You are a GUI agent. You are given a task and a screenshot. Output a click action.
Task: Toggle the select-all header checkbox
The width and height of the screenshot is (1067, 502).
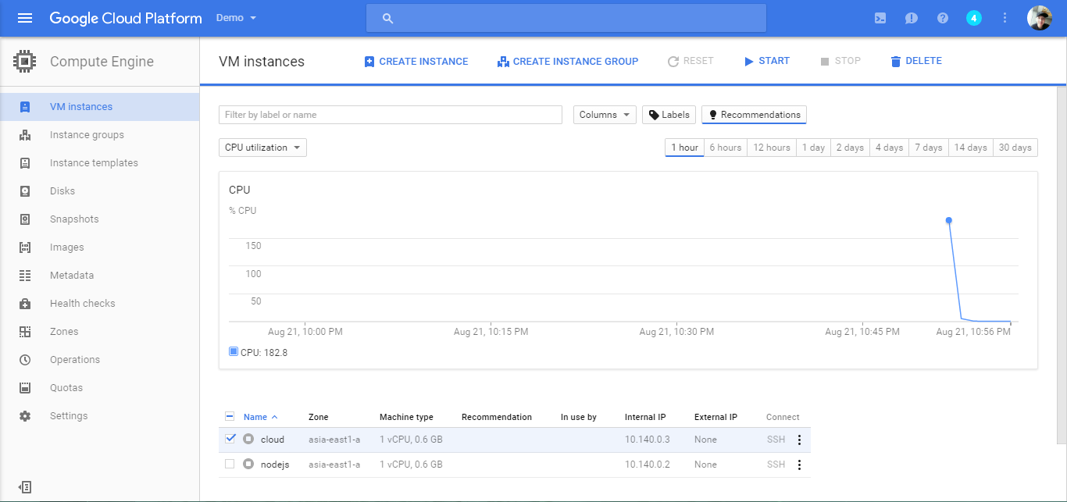[x=230, y=416]
